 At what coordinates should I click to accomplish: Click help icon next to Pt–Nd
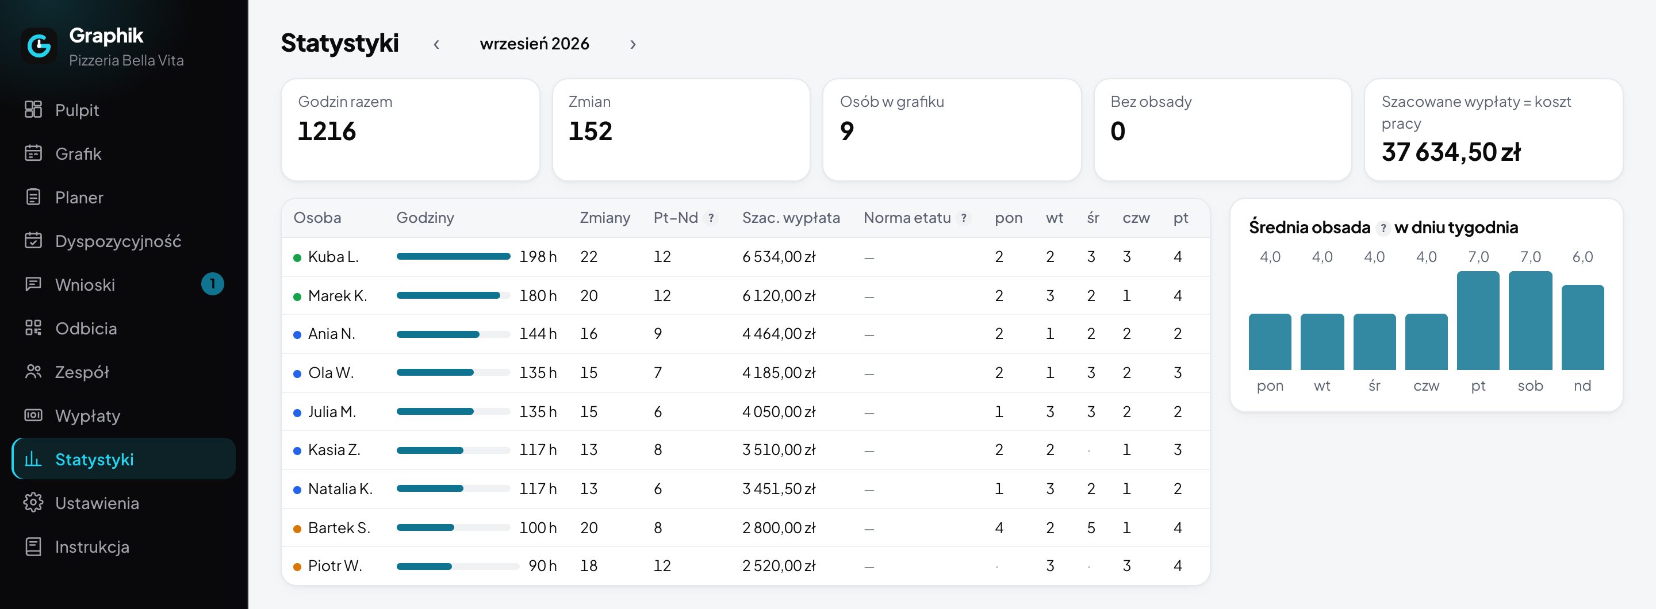[x=711, y=218]
